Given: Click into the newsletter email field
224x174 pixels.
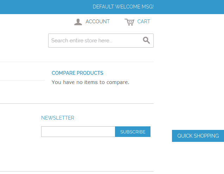Looking at the screenshot, I should click(x=78, y=132).
